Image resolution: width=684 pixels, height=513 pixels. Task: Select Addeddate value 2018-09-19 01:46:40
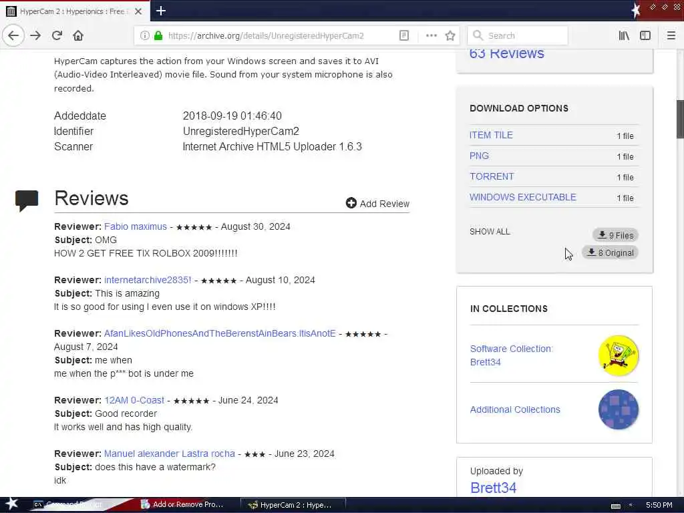point(232,116)
